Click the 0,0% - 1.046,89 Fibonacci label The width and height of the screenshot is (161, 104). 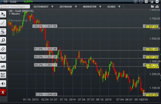pyautogui.click(x=46, y=95)
